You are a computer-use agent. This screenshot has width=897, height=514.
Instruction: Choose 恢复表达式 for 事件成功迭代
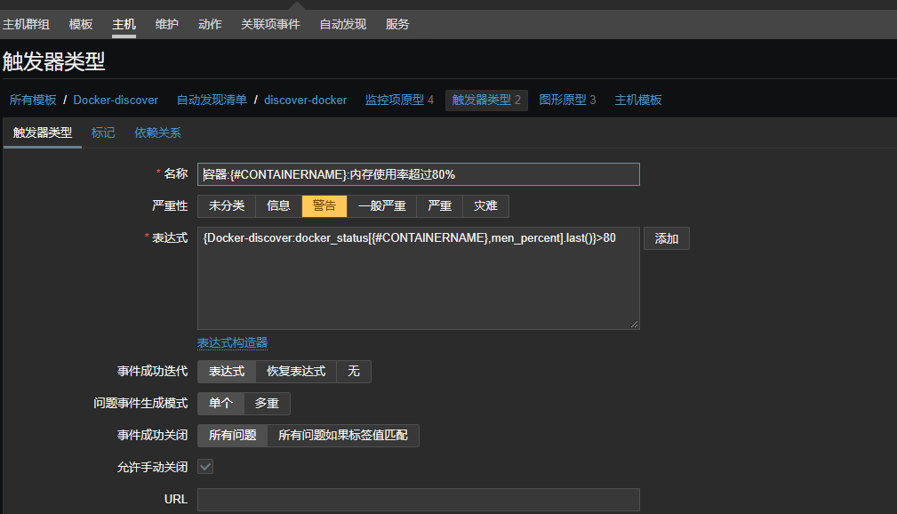pos(296,372)
